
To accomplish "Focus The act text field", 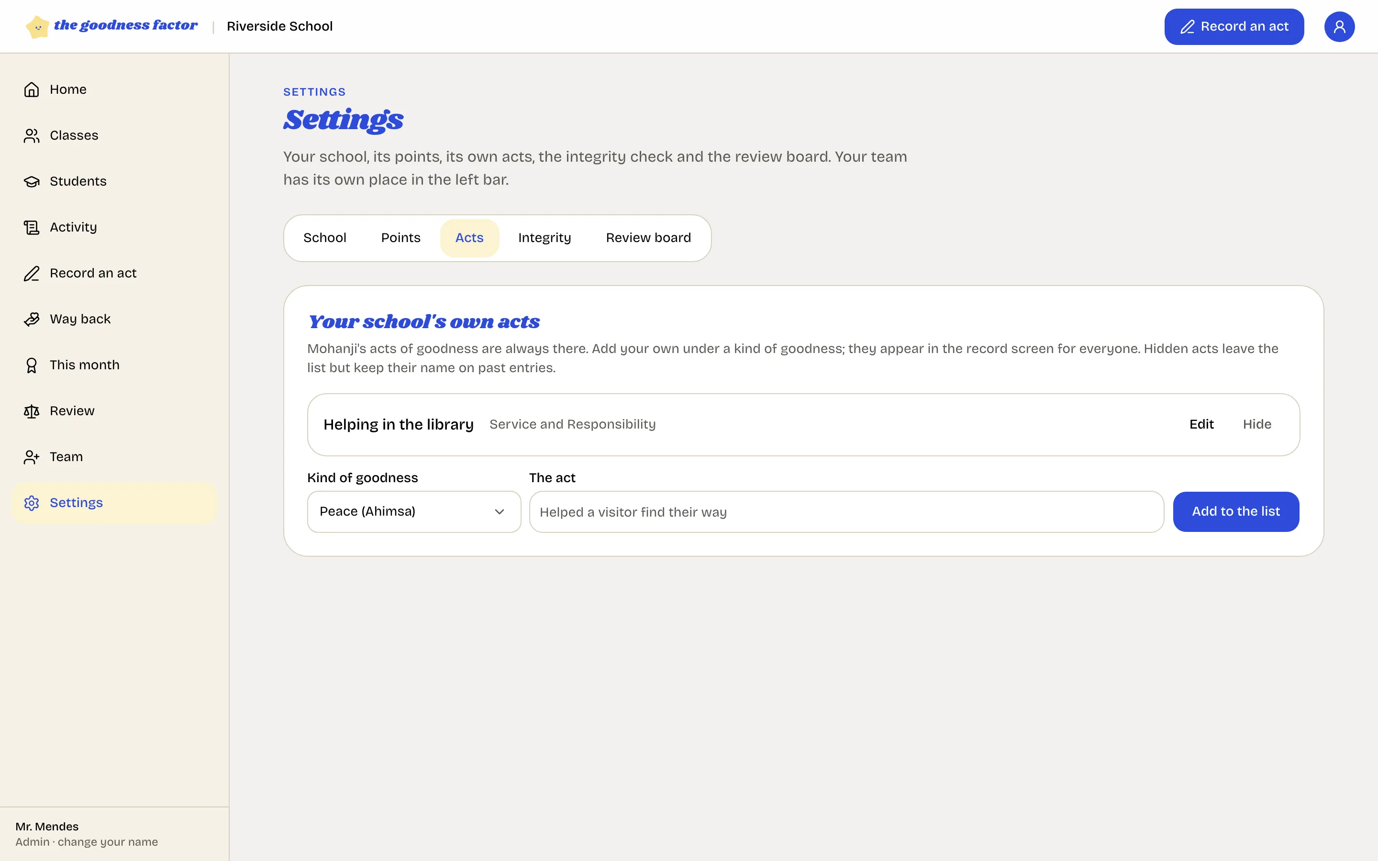I will (x=846, y=512).
